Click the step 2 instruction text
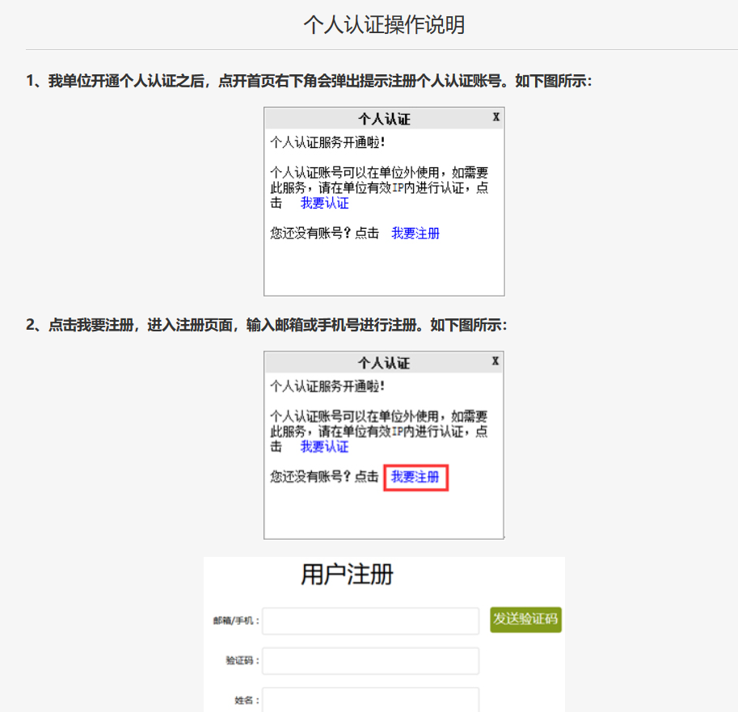This screenshot has height=712, width=738. [x=267, y=325]
